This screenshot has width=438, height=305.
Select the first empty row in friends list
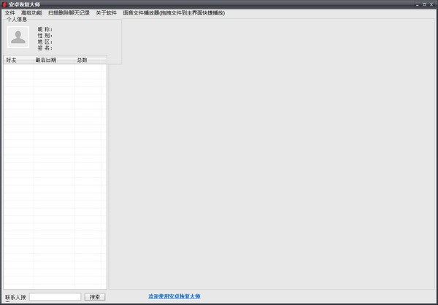point(55,68)
